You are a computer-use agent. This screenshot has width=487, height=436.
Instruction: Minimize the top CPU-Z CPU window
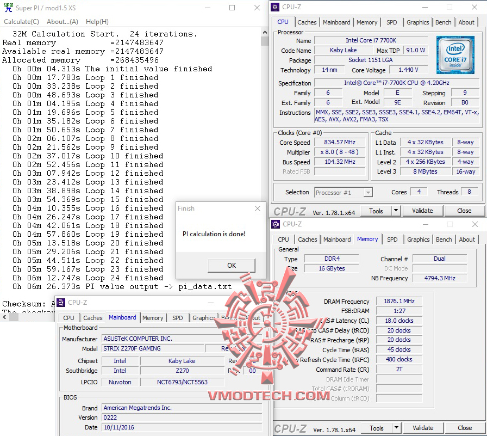(425, 7)
